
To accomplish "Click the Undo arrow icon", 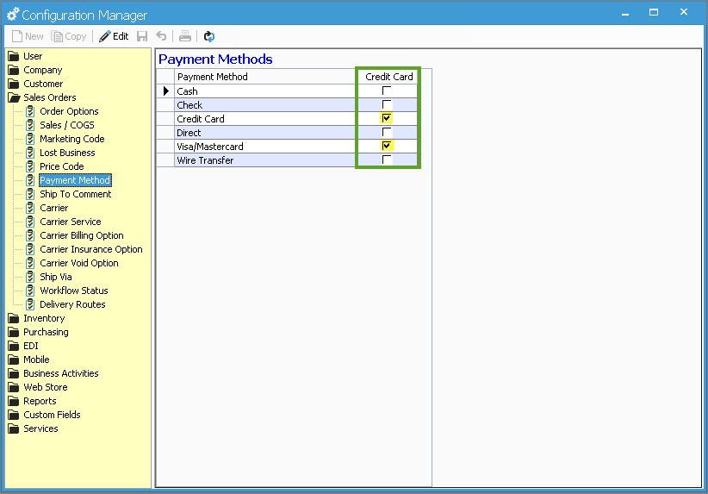I will (161, 36).
